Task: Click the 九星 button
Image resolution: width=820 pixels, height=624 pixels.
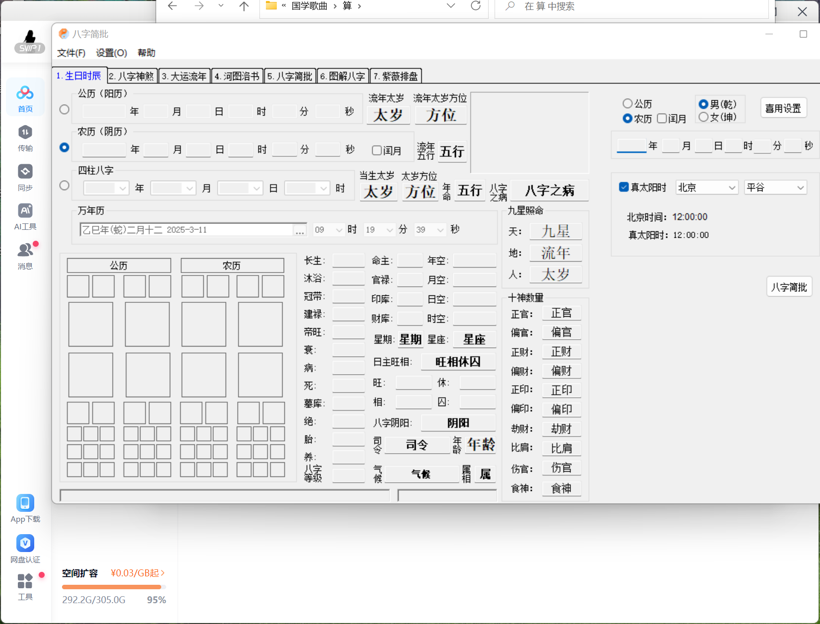Action: [556, 232]
